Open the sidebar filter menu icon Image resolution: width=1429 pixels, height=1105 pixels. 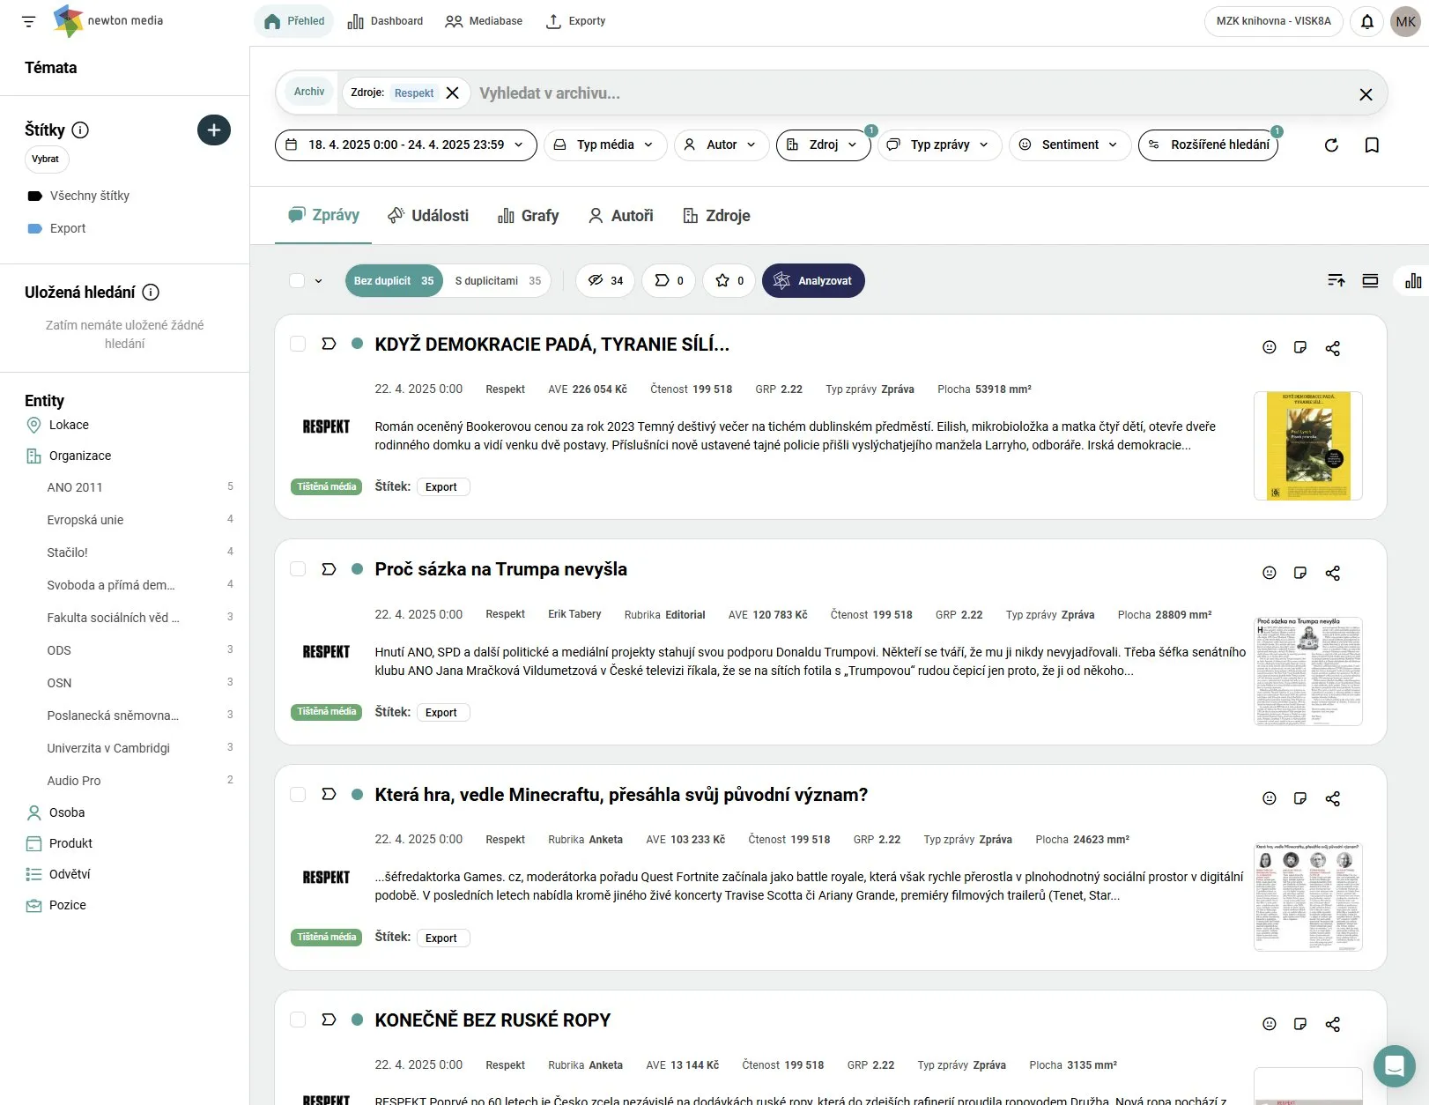[x=29, y=21]
